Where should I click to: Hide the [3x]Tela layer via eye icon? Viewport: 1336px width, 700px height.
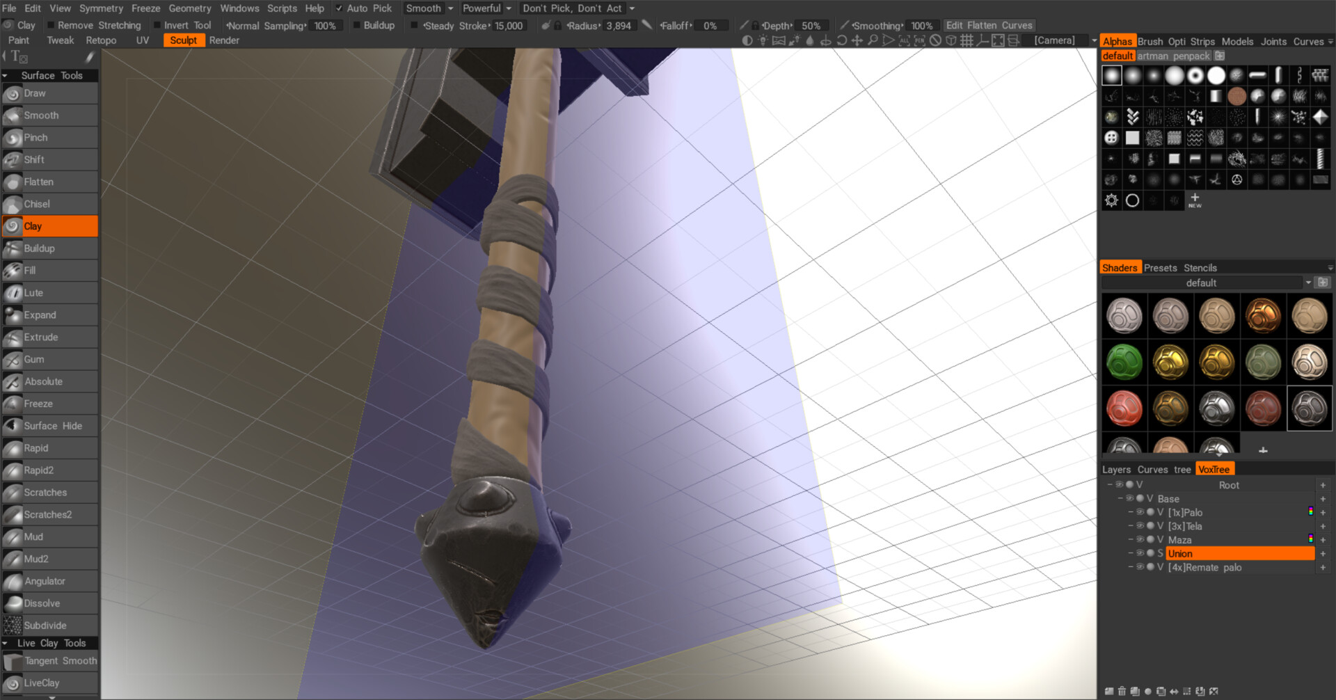coord(1140,525)
